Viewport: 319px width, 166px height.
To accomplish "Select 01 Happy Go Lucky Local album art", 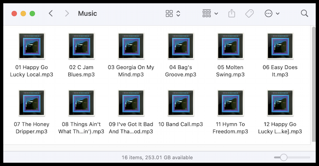I will 32,46.
